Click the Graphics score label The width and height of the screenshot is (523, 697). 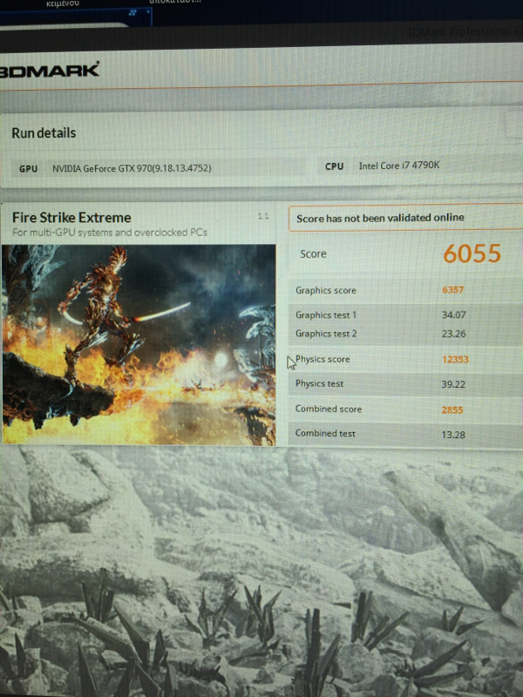325,290
